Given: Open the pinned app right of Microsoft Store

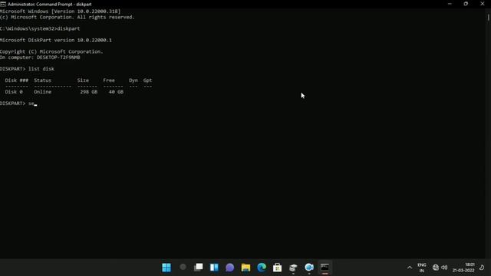Looking at the screenshot, I should pyautogui.click(x=293, y=268).
